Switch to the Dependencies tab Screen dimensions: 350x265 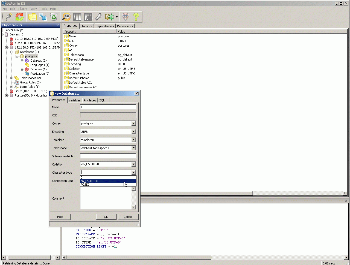point(105,26)
